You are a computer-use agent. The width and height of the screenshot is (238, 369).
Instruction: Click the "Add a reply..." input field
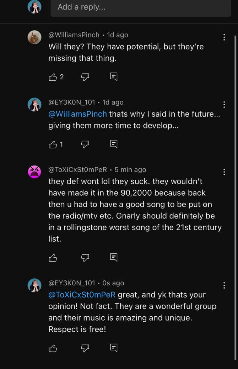[x=141, y=7]
